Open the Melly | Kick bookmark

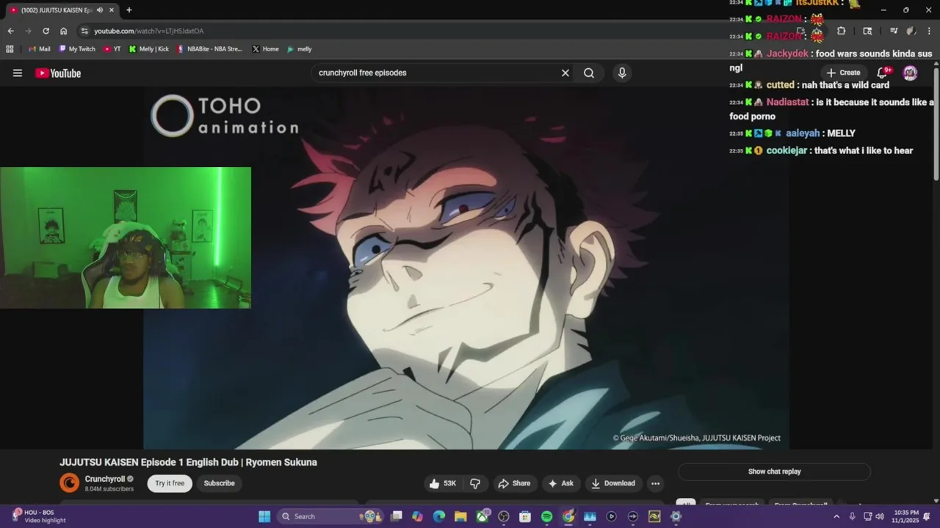pos(149,49)
